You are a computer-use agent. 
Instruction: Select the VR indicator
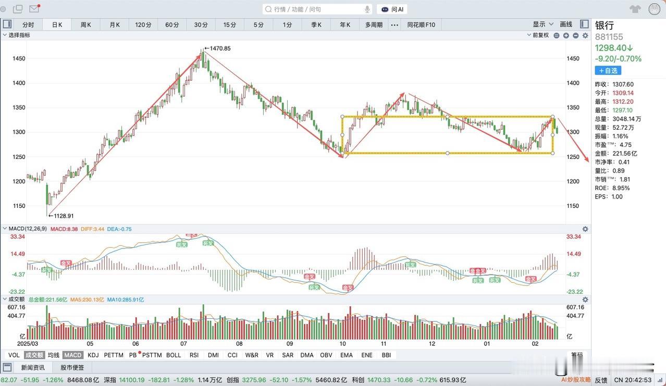coord(270,355)
